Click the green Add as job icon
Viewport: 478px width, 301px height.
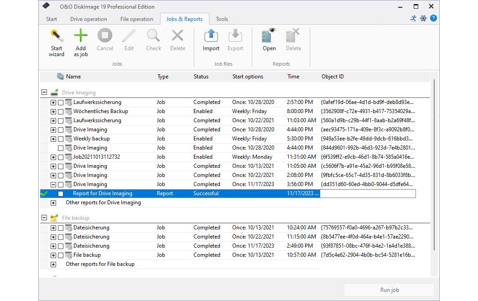pos(81,36)
